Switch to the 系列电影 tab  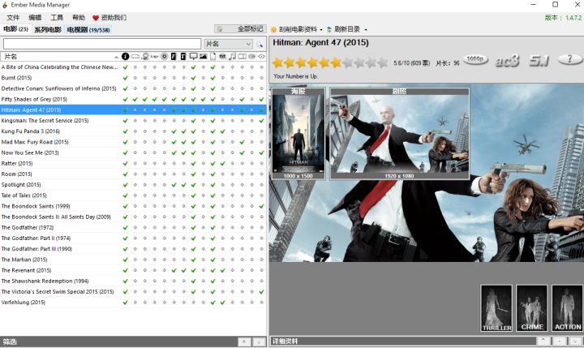click(x=48, y=30)
